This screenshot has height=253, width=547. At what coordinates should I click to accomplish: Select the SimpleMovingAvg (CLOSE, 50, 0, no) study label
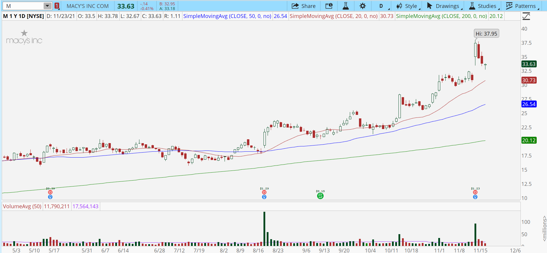[227, 16]
